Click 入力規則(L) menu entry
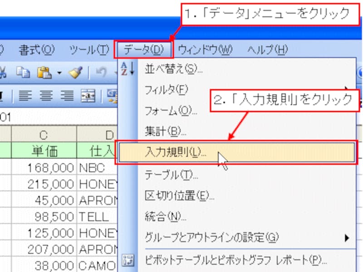 click(236, 152)
